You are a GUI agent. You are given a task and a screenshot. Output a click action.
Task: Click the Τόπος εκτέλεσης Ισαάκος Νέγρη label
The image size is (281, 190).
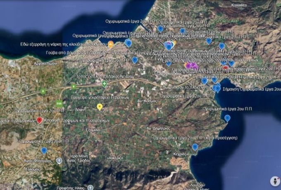point(104,77)
